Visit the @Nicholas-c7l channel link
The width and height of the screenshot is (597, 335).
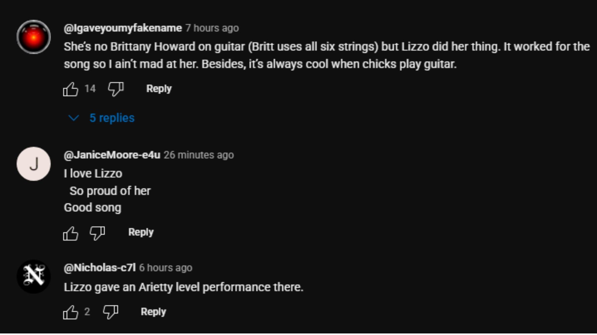click(99, 267)
